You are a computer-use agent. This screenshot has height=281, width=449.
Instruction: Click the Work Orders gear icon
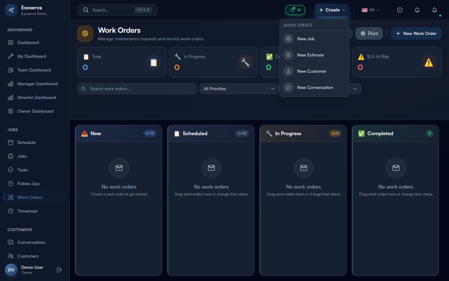tap(85, 33)
